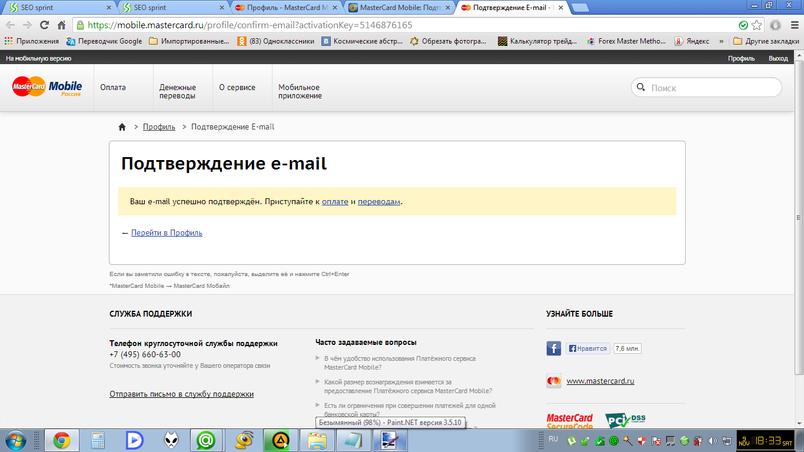804x452 pixels.
Task: Expand Другие закладки folder
Action: [766, 41]
